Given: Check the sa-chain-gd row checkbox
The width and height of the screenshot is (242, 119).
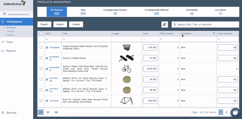Looking at the screenshot, I should click(x=41, y=79).
